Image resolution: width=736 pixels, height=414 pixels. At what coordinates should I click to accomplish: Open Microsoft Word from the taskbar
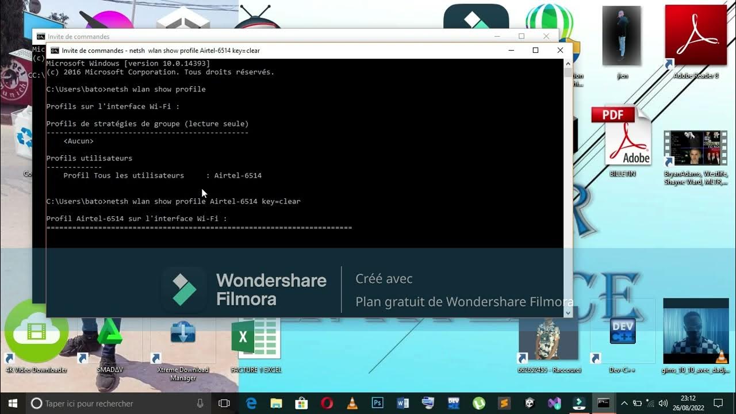coord(402,403)
